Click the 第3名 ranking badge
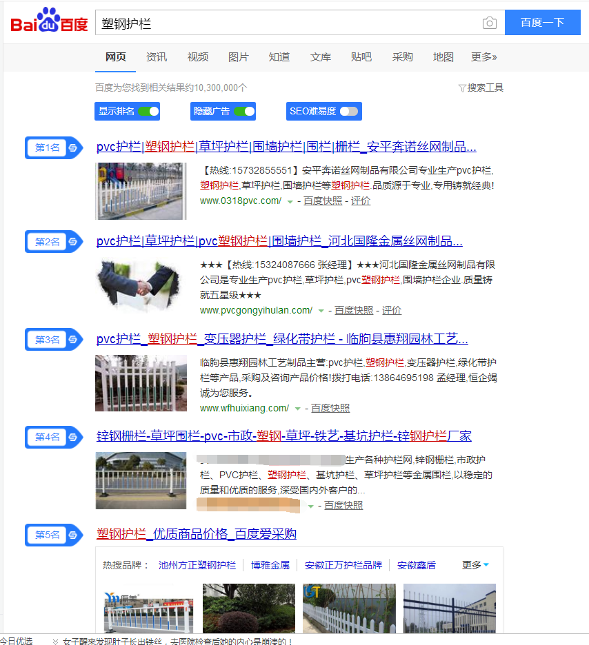Viewport: 589px width, 645px height. pos(54,339)
